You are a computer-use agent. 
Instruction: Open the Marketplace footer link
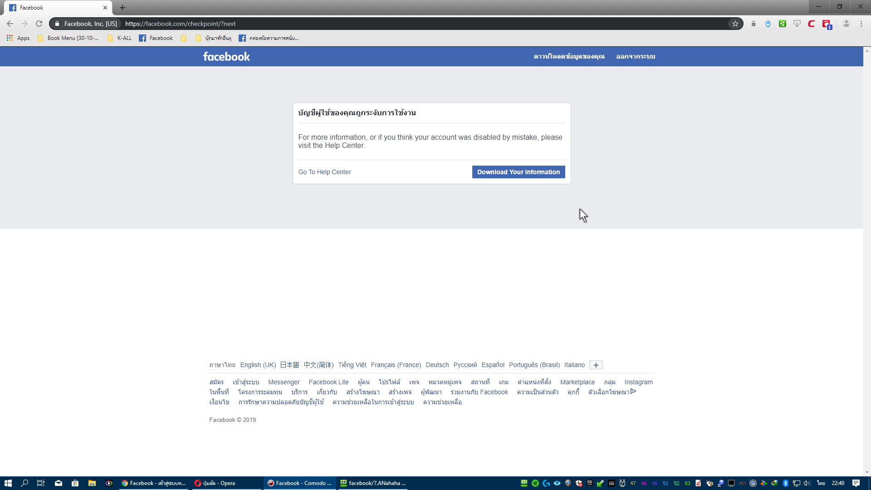577,382
